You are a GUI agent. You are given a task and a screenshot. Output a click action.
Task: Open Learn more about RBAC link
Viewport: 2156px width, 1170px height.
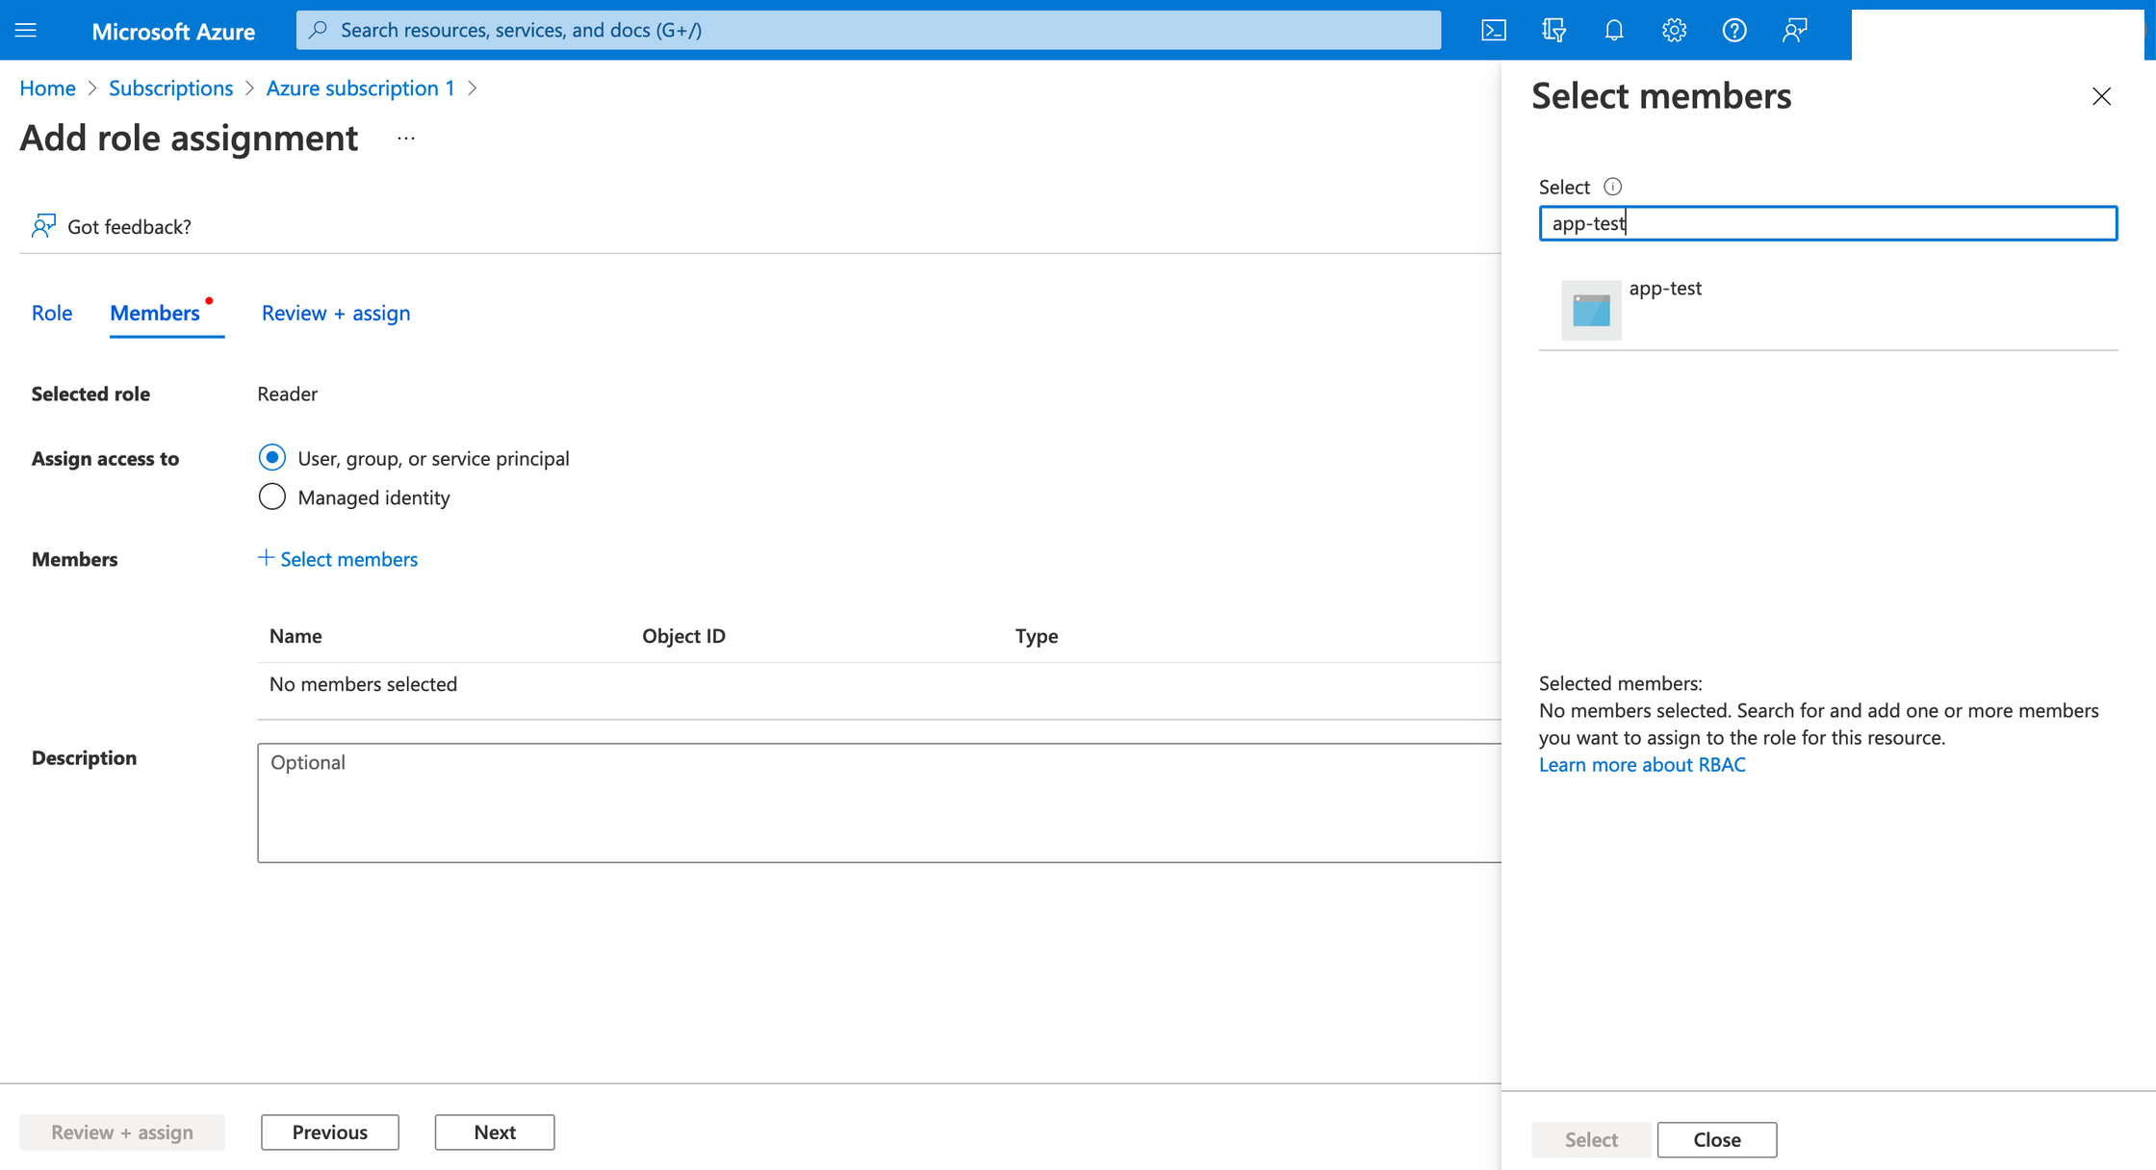tap(1642, 764)
